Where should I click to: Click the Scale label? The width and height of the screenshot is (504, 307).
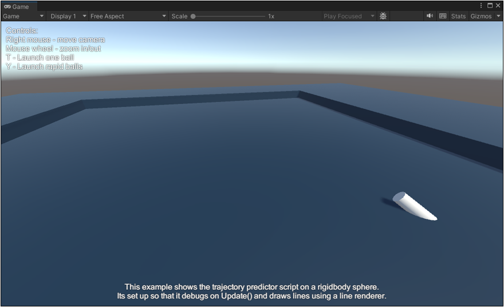[179, 16]
